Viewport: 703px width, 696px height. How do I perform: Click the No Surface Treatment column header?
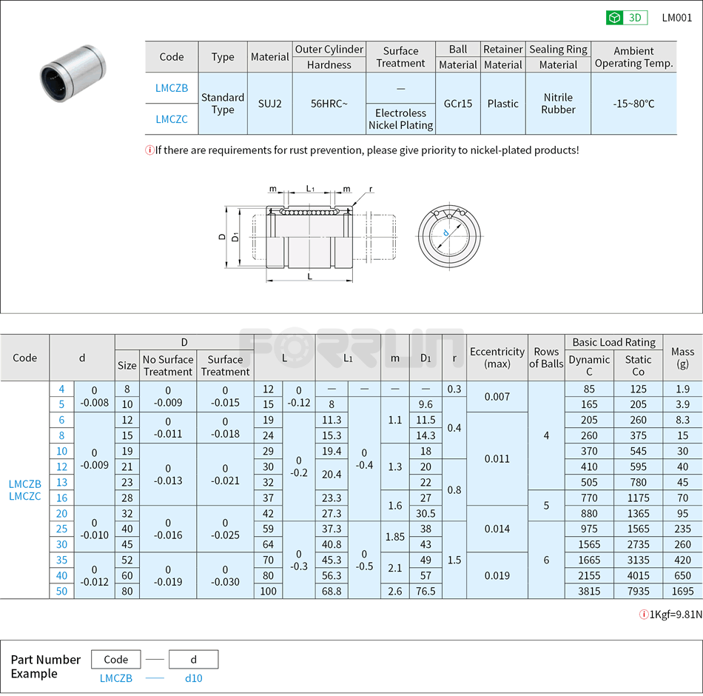click(168, 366)
